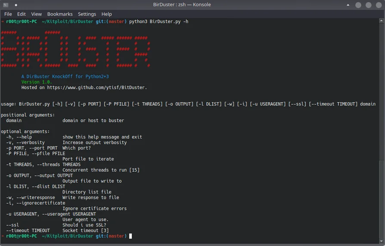Close the Konsole window

click(x=379, y=5)
